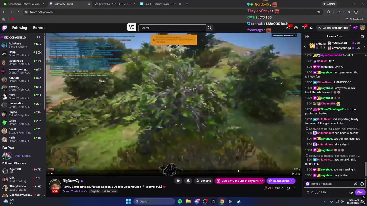Open the stream's three-dot more options
The width and height of the screenshot is (367, 206).
[294, 188]
